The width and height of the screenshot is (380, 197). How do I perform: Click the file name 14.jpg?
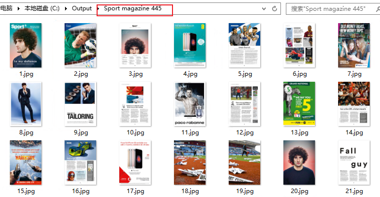(354, 132)
